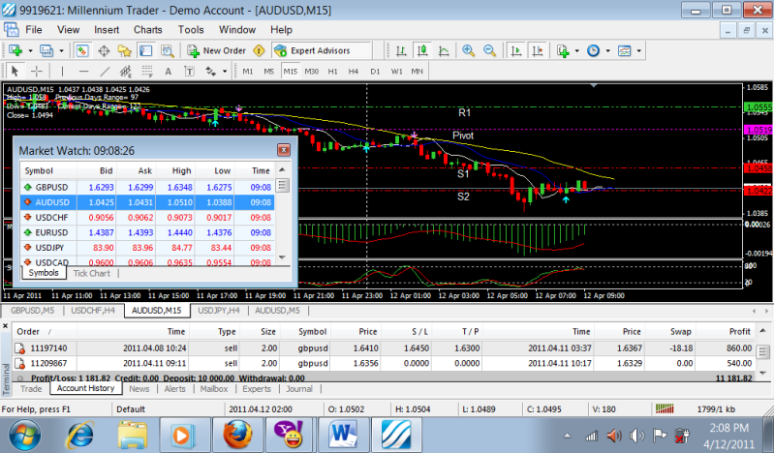
Task: Expand the Profiles dropdown arrow
Action: tap(61, 51)
